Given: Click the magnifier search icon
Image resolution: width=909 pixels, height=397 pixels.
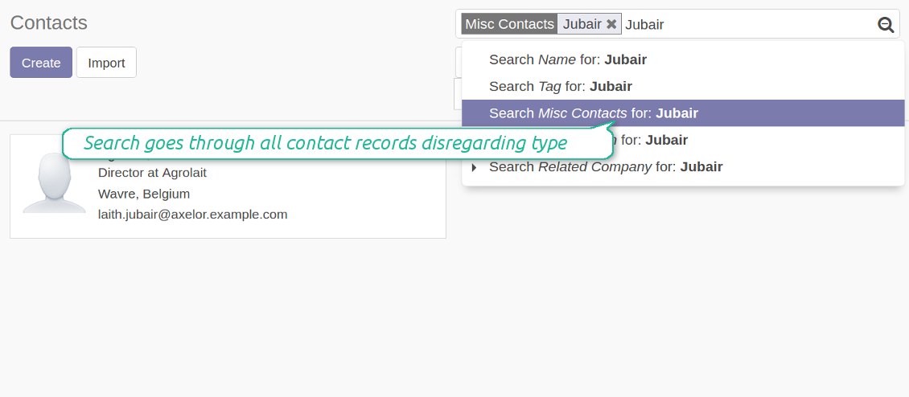Looking at the screenshot, I should (886, 25).
